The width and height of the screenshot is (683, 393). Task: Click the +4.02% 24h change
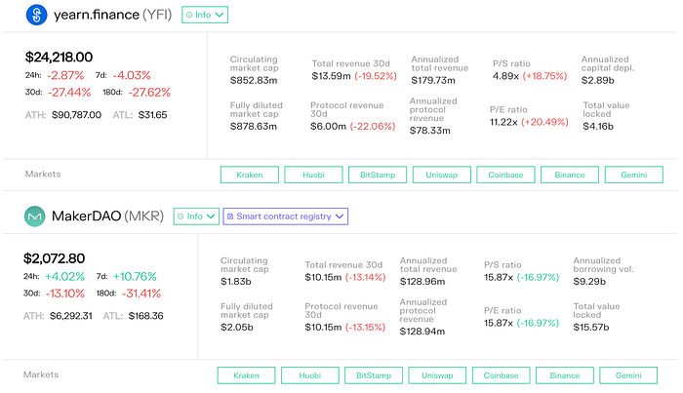tap(64, 276)
